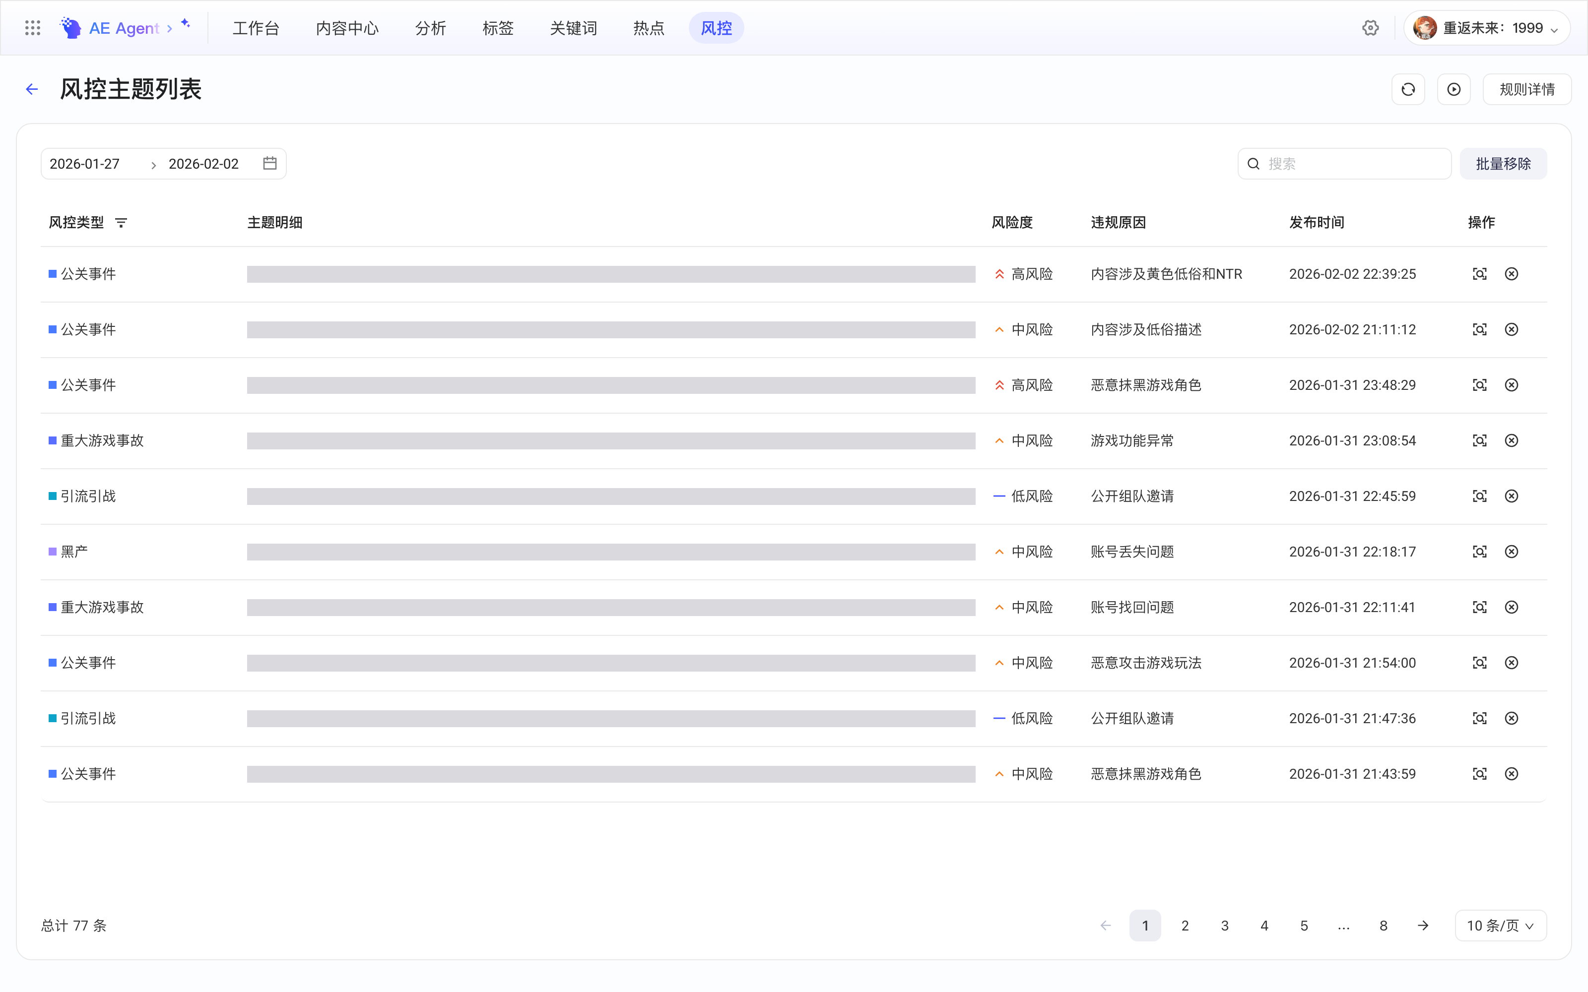The height and width of the screenshot is (992, 1588).
Task: Open the 重返未来：1999 account dropdown
Action: point(1486,28)
